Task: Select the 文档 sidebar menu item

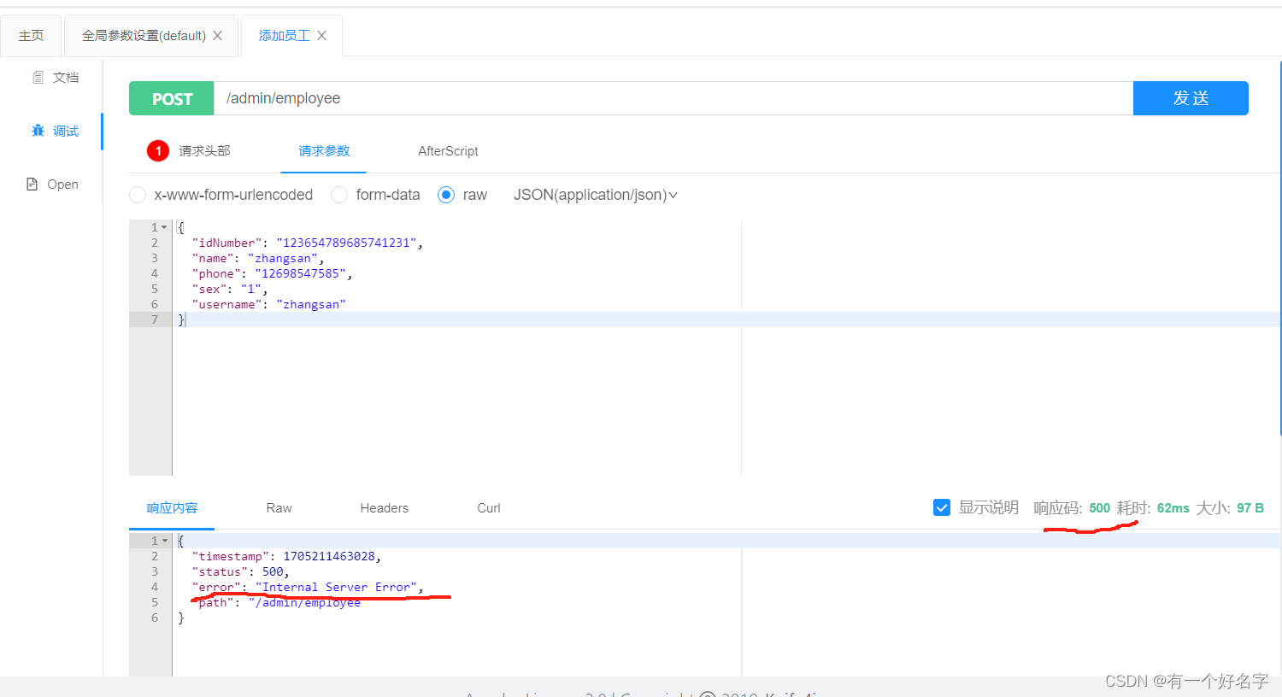Action: click(x=55, y=78)
